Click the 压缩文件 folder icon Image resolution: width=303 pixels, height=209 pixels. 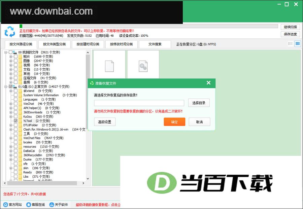point(20,78)
